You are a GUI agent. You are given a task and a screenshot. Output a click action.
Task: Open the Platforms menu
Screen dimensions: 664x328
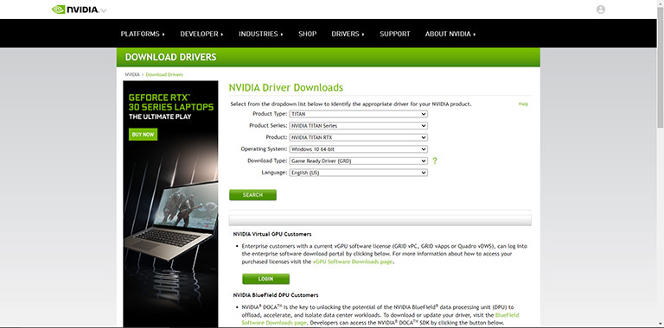point(143,34)
